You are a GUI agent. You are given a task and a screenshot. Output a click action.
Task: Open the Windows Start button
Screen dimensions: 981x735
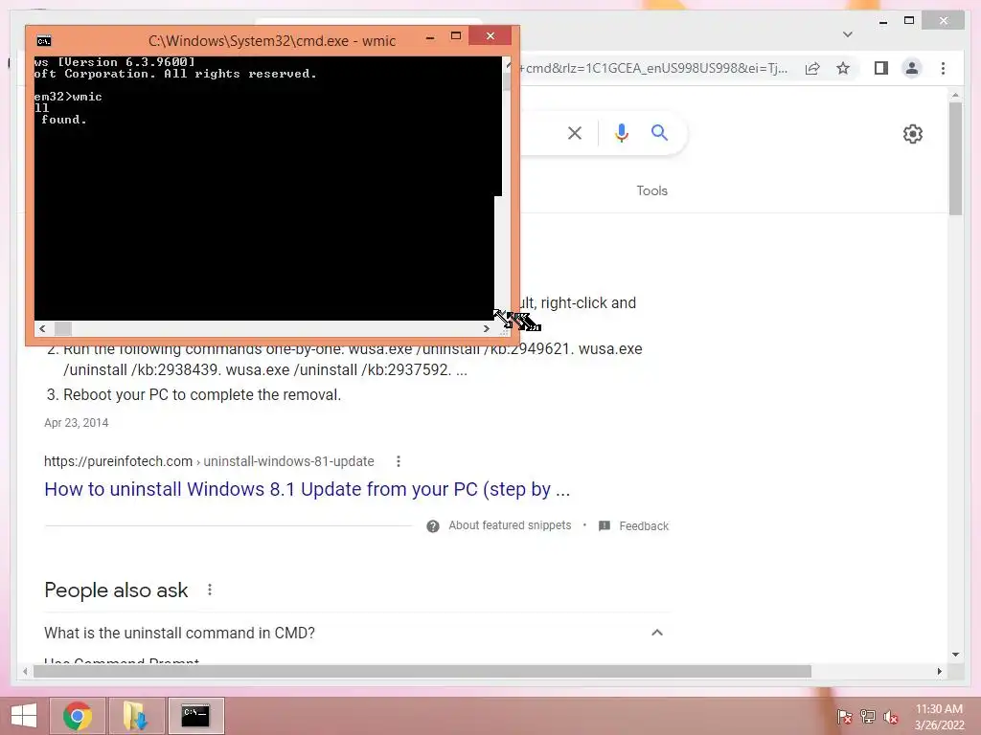[24, 716]
